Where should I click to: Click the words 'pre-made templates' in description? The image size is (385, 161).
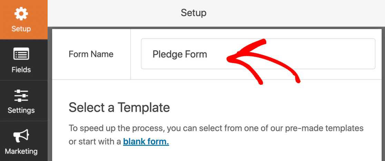pos(323,128)
